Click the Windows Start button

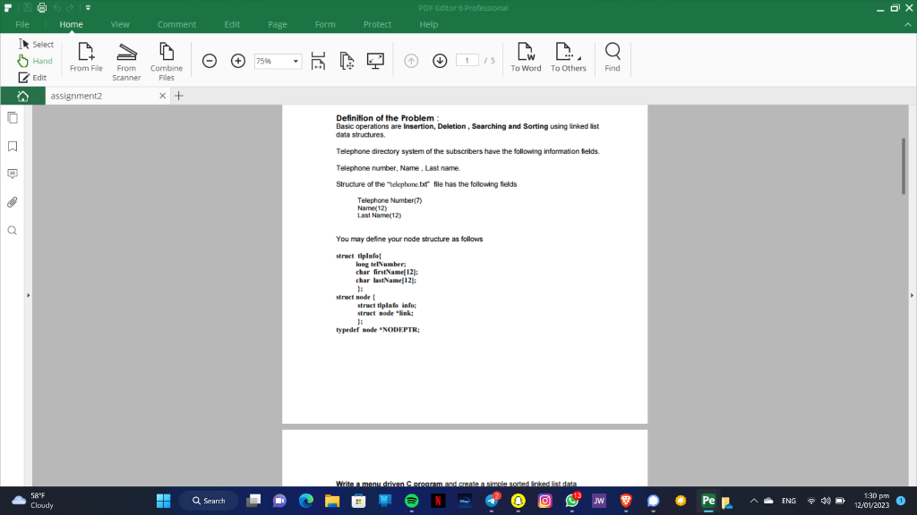(163, 501)
